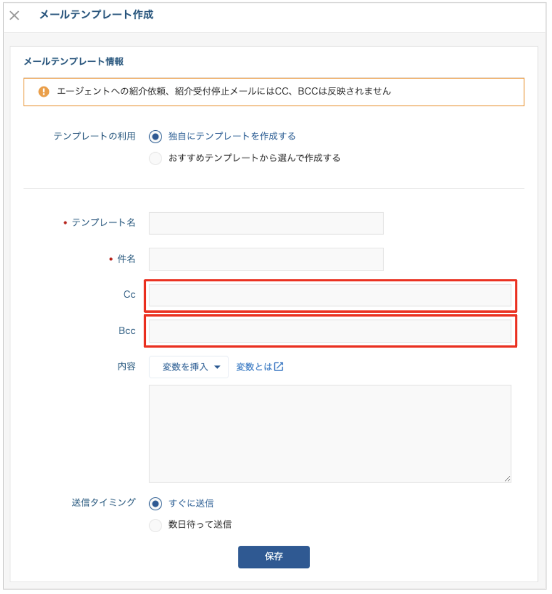The width and height of the screenshot is (552, 594).
Task: Choose 数日待って送信 send timing
Action: click(x=155, y=525)
